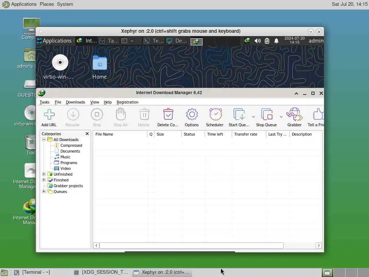This screenshot has width=369, height=277.
Task: Click the Delete trash icon
Action: (x=144, y=114)
